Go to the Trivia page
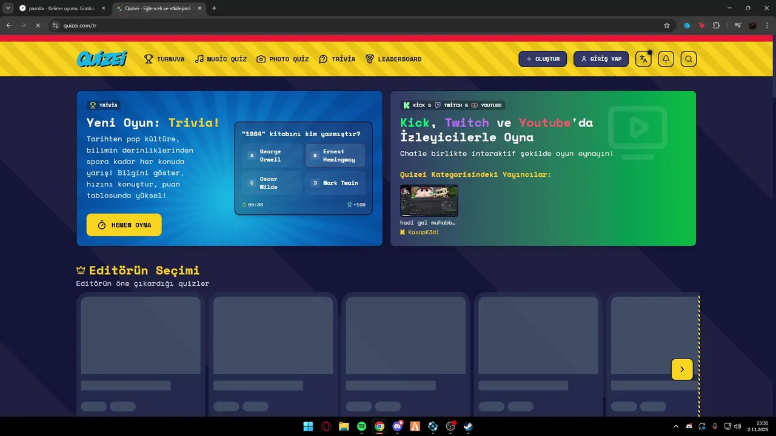The height and width of the screenshot is (436, 776). [x=337, y=59]
